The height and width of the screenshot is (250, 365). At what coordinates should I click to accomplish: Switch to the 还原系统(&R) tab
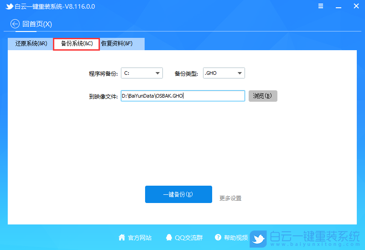click(31, 44)
